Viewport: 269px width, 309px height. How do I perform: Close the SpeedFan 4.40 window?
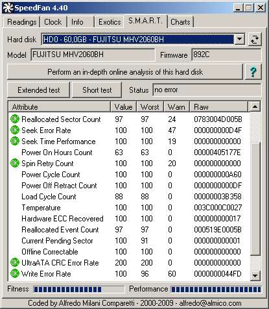point(261,8)
